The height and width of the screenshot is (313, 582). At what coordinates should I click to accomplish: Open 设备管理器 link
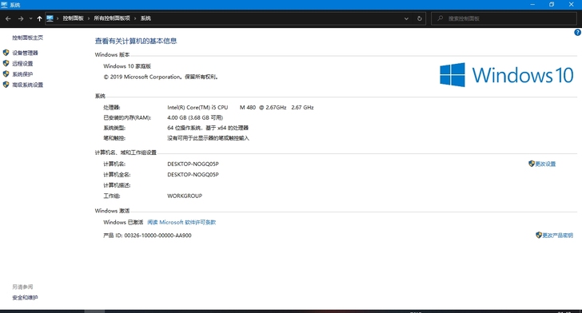point(25,53)
